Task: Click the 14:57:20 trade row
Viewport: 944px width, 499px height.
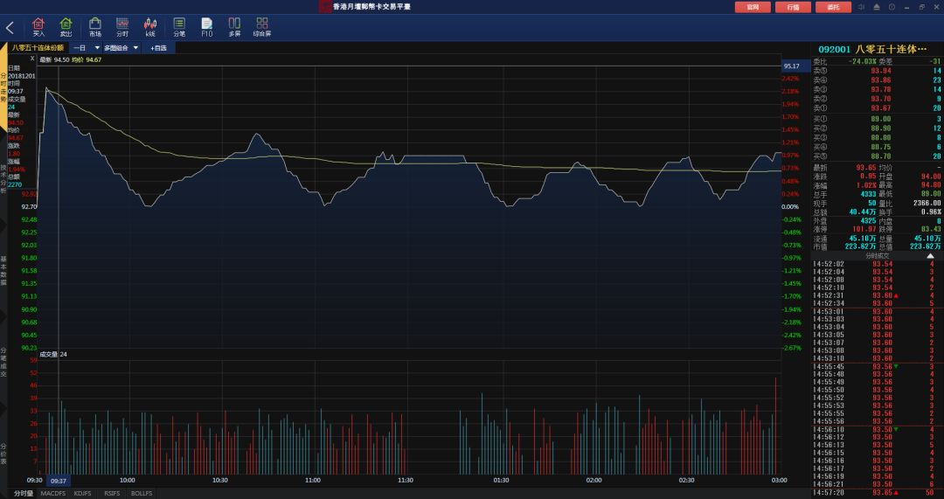Action: [877, 492]
